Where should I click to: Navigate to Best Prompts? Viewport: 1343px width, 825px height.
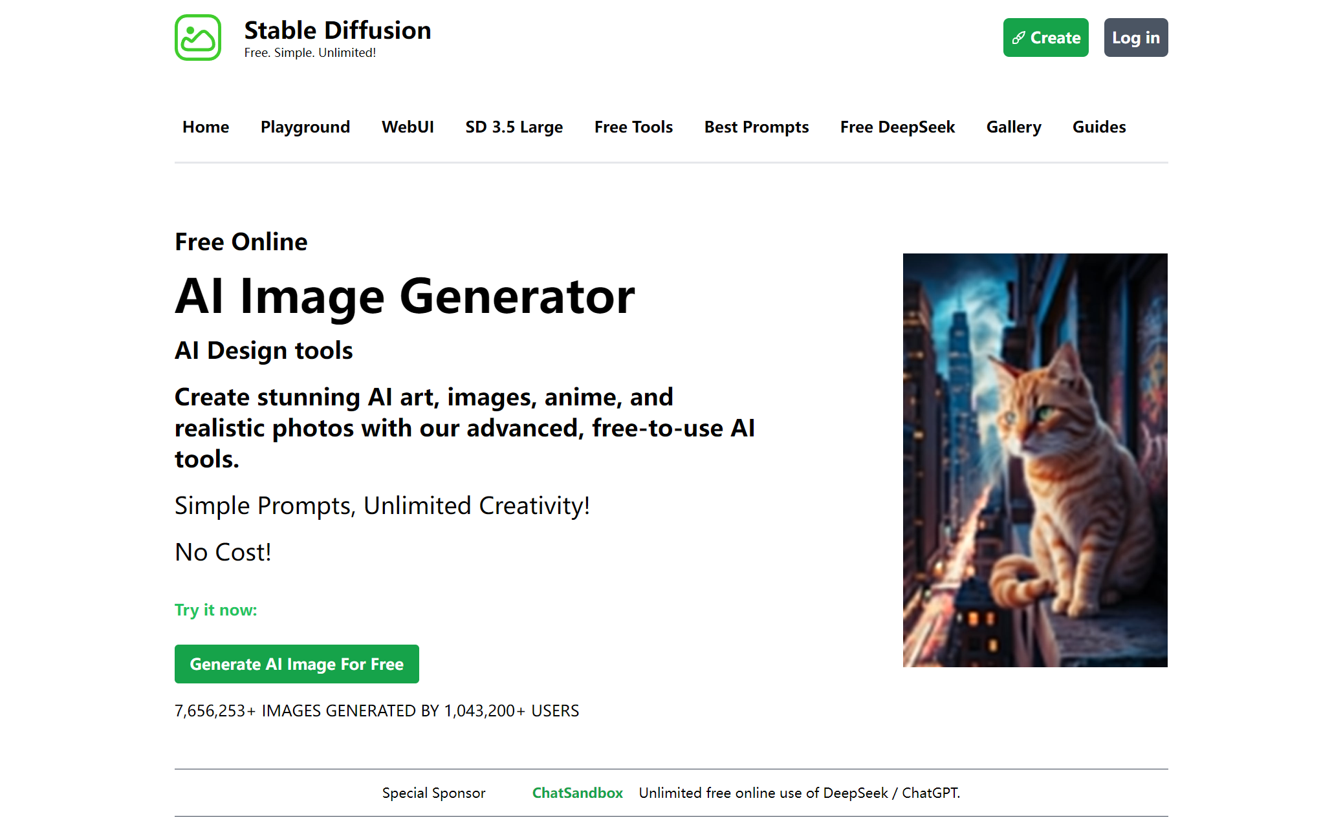(756, 127)
